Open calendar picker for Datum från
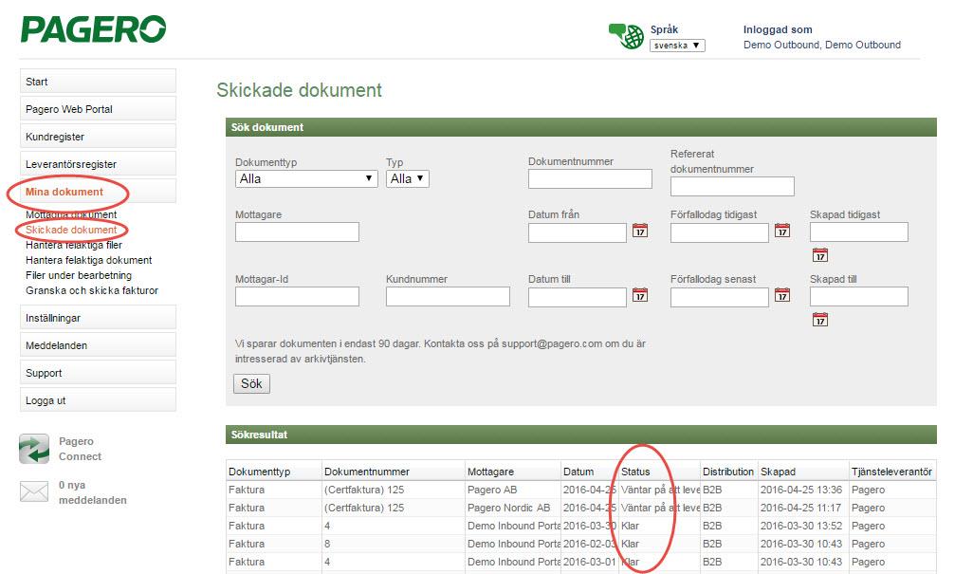Viewport: 973px width, 574px height. [640, 231]
